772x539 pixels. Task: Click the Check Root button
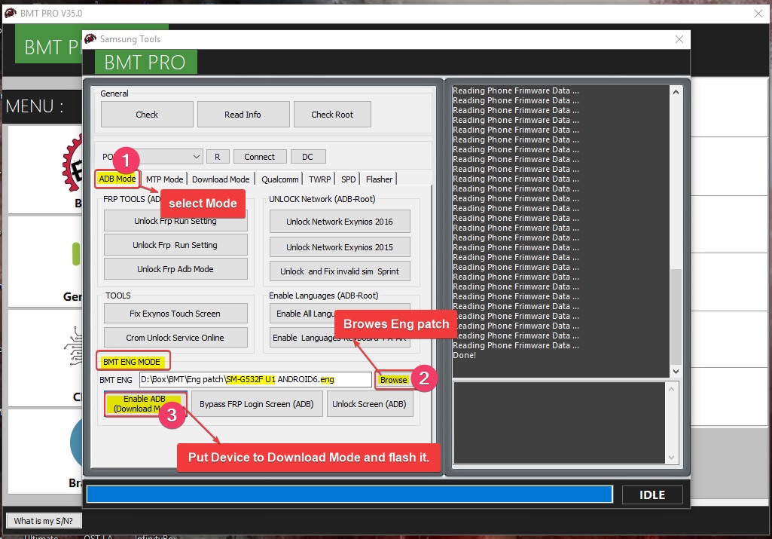[x=332, y=115]
